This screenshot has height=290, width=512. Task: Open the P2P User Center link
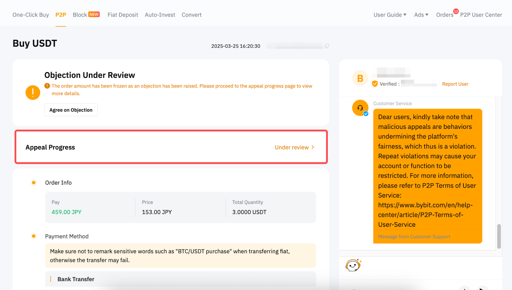481,15
